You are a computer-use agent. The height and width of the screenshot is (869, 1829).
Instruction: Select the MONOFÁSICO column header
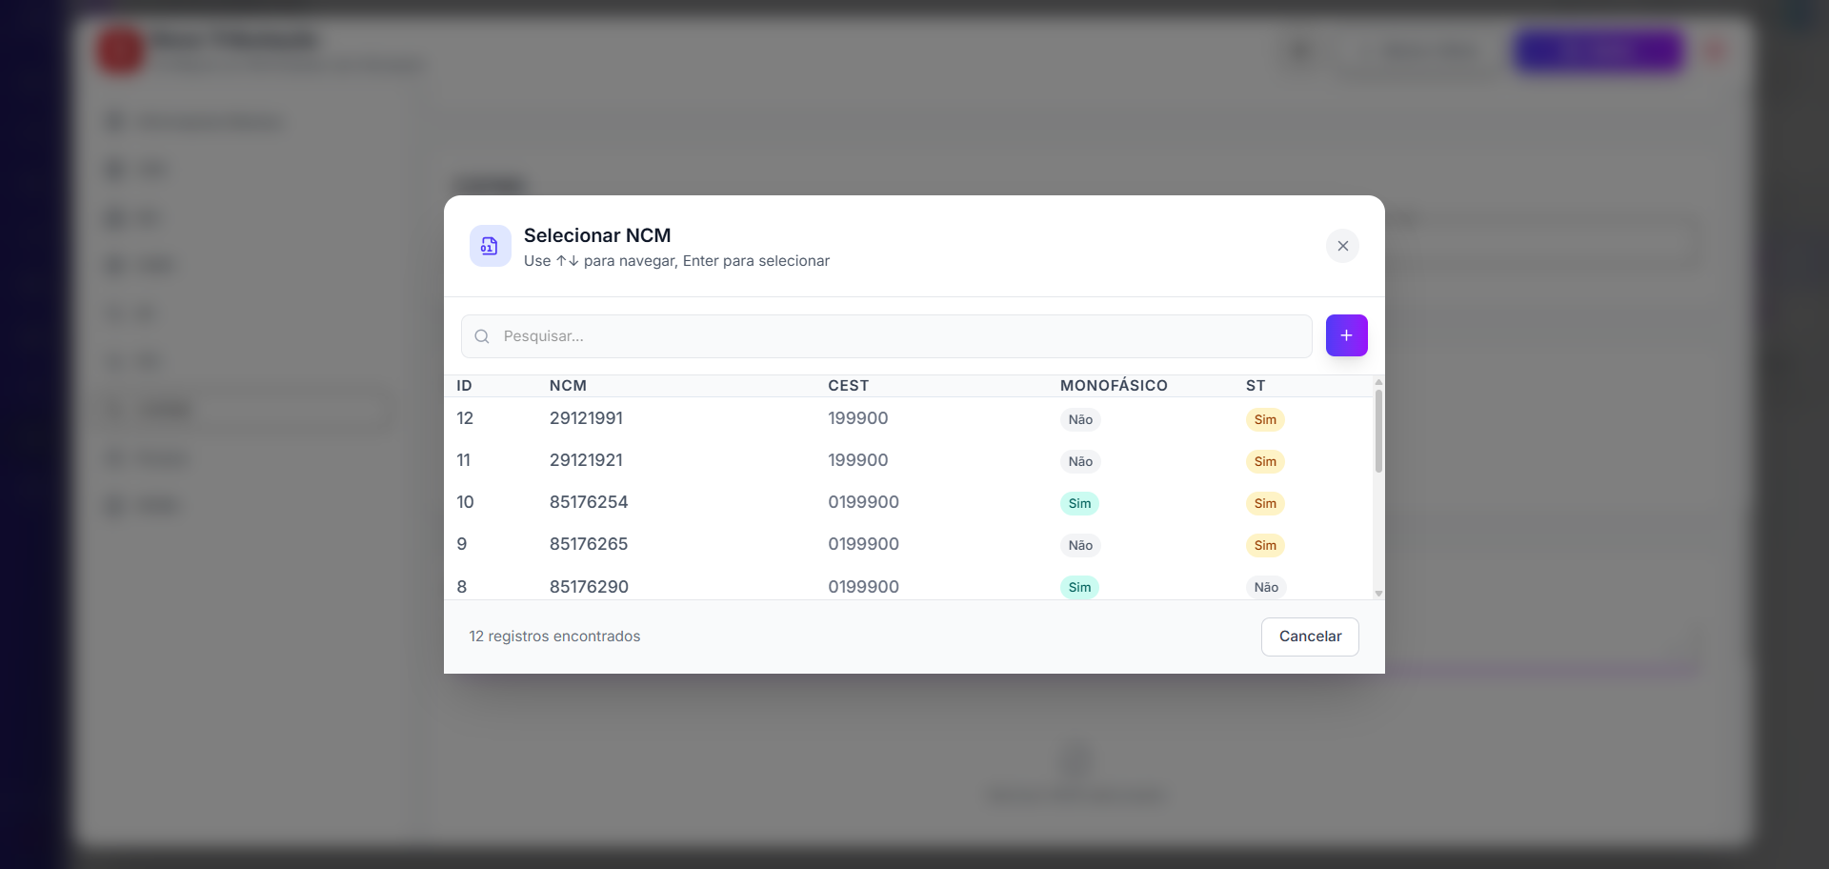[x=1114, y=386]
